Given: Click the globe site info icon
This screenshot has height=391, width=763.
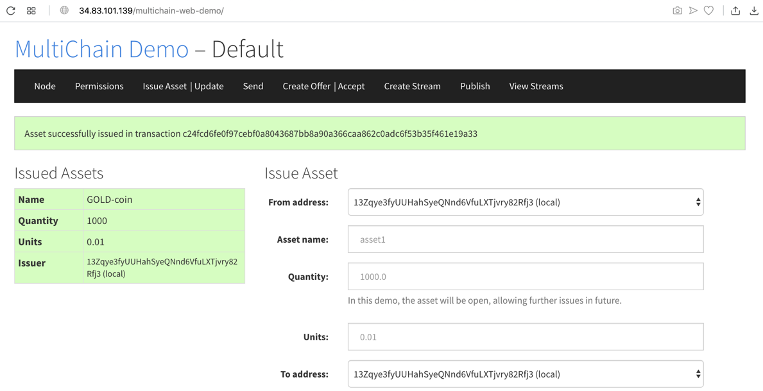Looking at the screenshot, I should pyautogui.click(x=64, y=10).
